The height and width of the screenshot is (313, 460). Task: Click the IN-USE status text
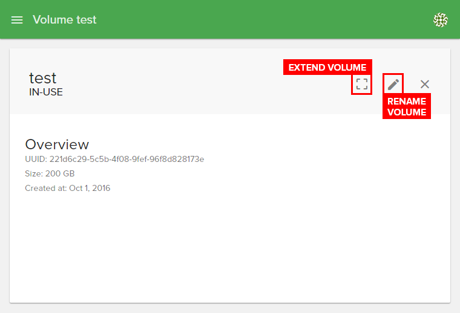46,92
